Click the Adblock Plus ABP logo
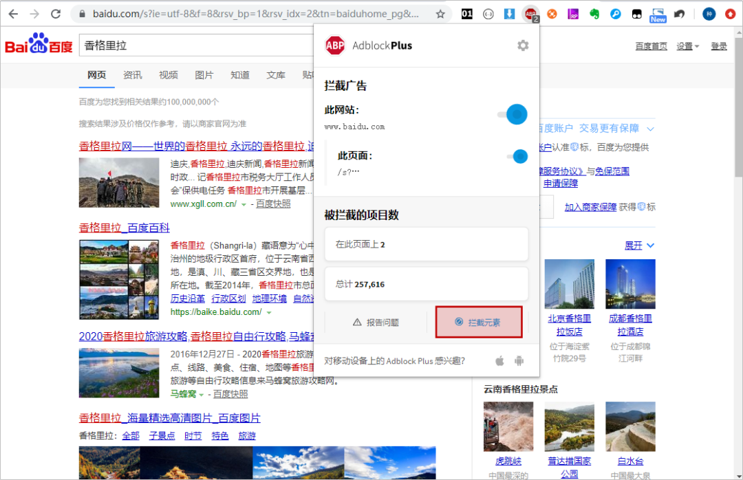Image resolution: width=743 pixels, height=480 pixels. click(335, 45)
